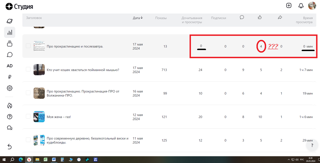
Task: Open the Studio home logo
Action: pyautogui.click(x=19, y=6)
